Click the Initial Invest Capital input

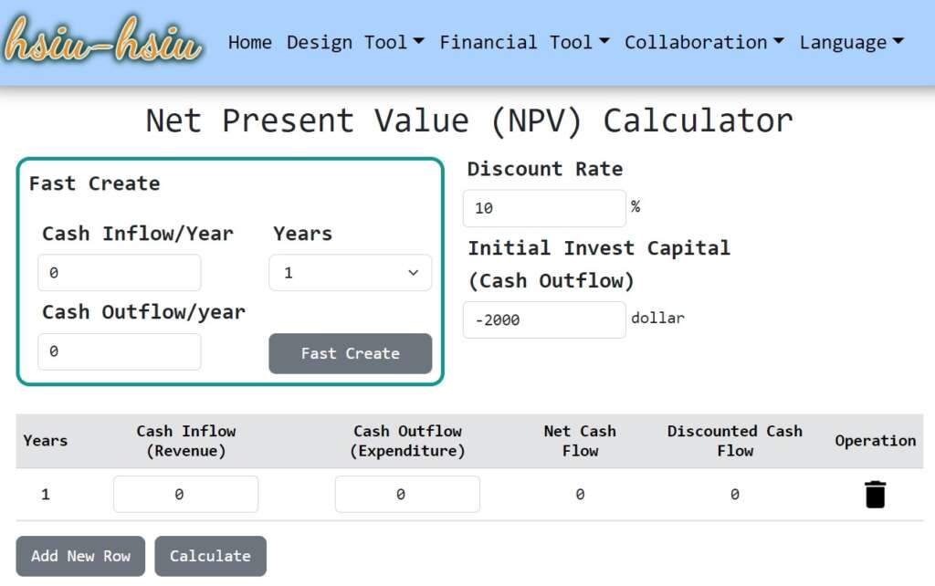544,319
